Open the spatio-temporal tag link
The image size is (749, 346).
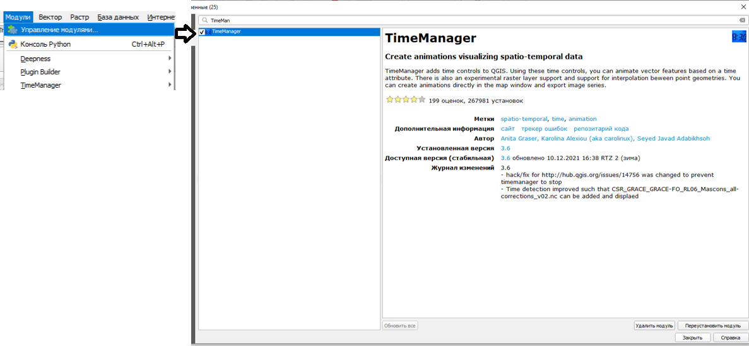524,119
